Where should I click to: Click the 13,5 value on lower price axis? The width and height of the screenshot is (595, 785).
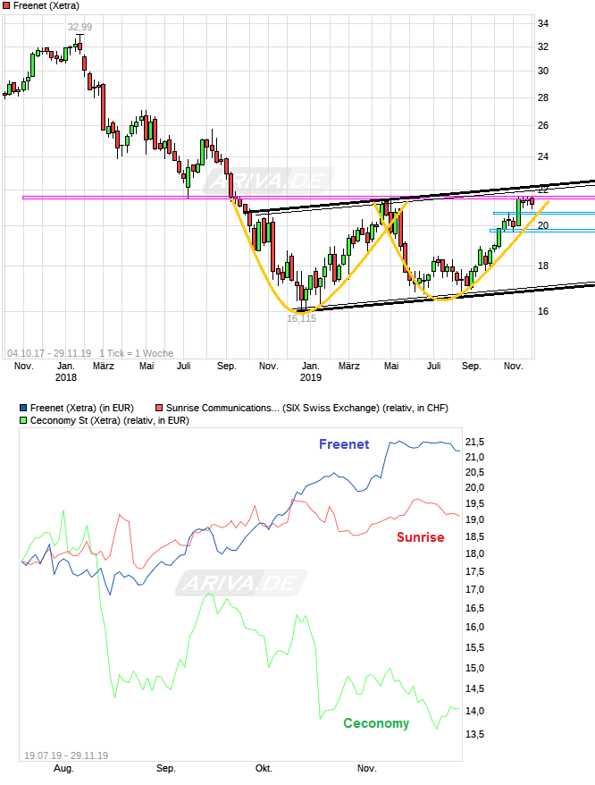pos(475,734)
